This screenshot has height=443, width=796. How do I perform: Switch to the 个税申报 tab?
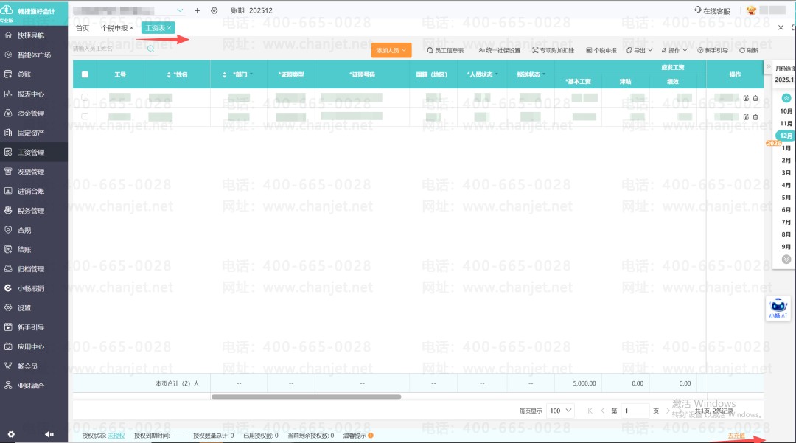point(114,28)
